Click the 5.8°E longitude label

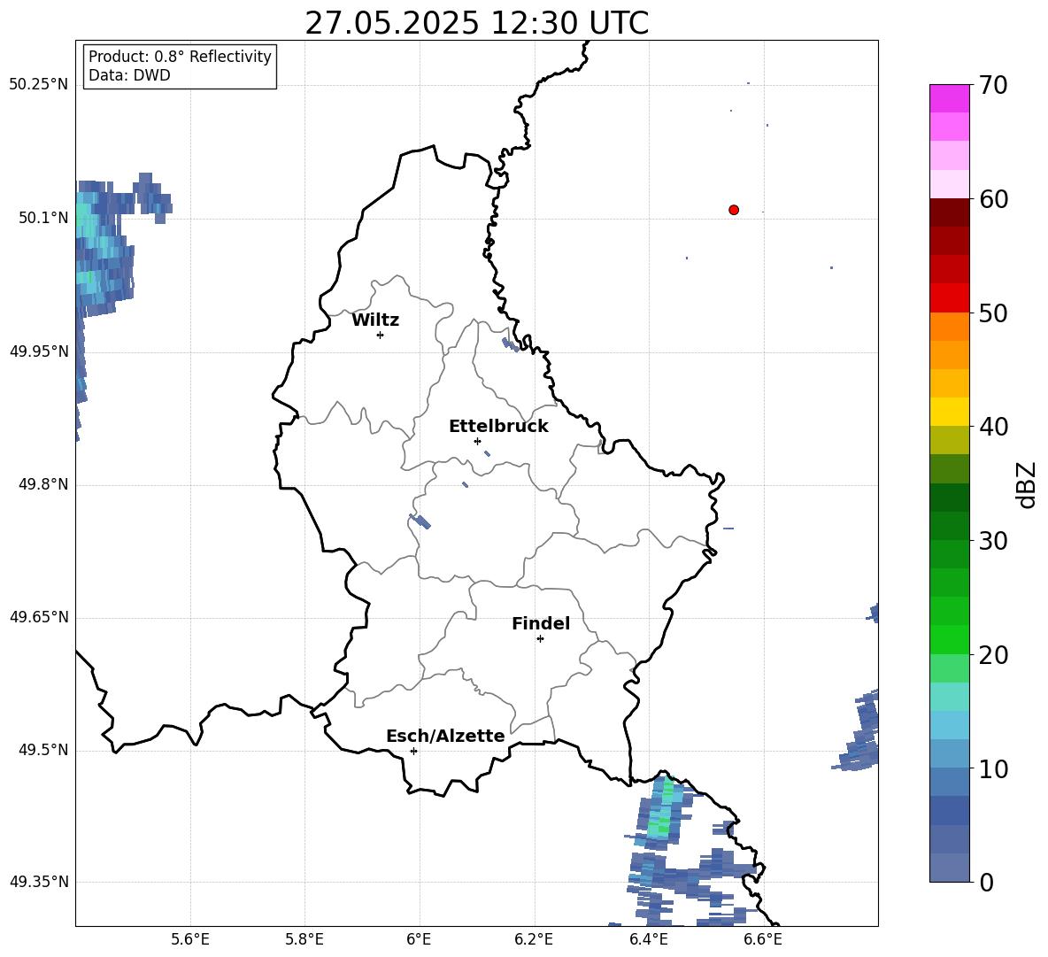pyautogui.click(x=304, y=940)
